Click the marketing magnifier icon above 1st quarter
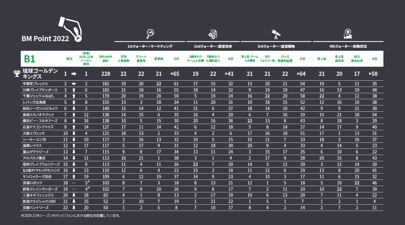 pyautogui.click(x=150, y=34)
